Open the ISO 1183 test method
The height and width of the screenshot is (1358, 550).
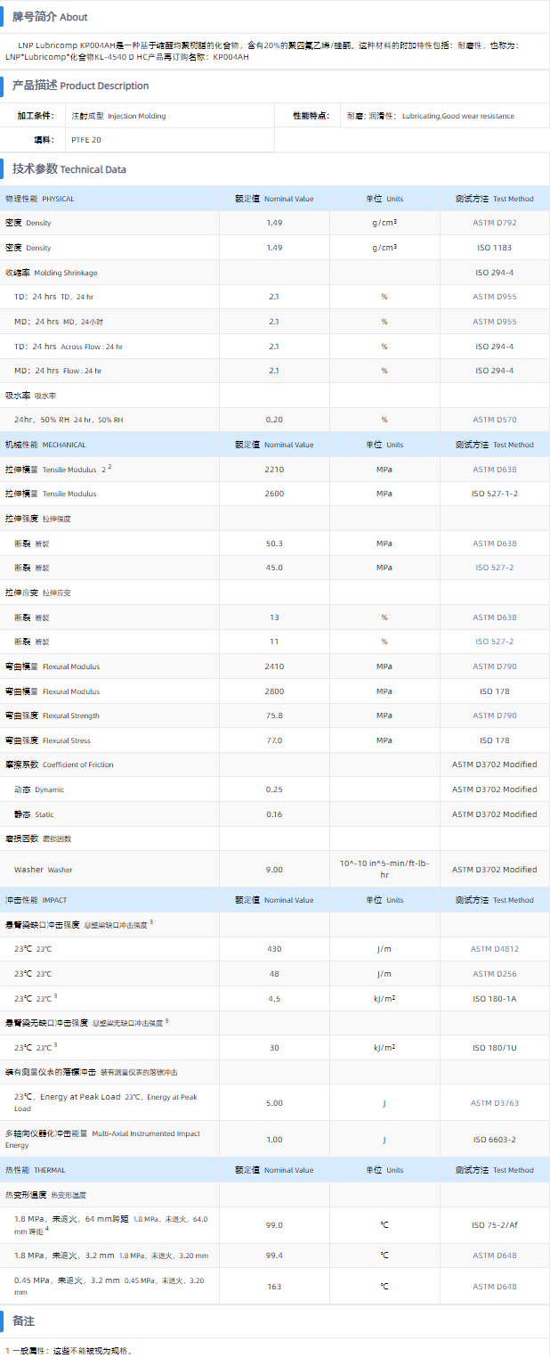click(x=495, y=248)
